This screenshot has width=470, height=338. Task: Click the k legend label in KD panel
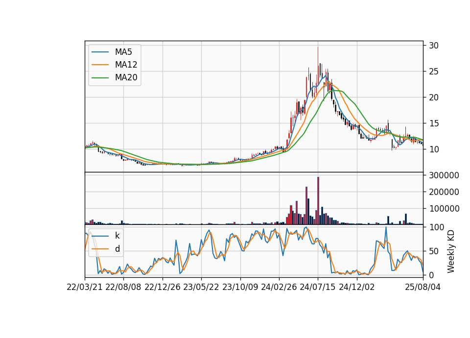[117, 236]
